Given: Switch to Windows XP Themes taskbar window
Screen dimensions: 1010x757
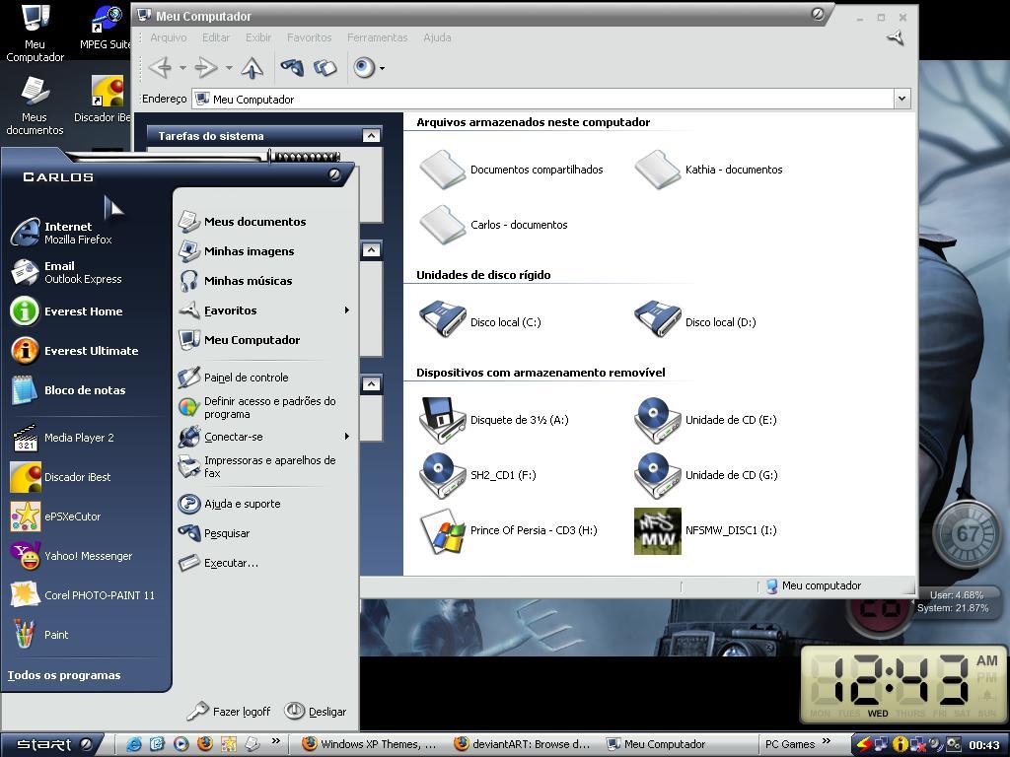Looking at the screenshot, I should click(x=370, y=744).
